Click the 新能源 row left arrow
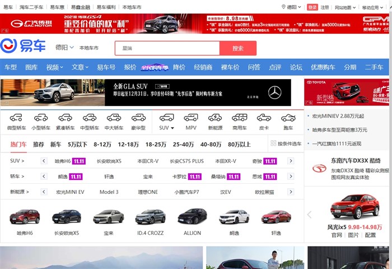The width and height of the screenshot is (392, 269). coord(44,192)
